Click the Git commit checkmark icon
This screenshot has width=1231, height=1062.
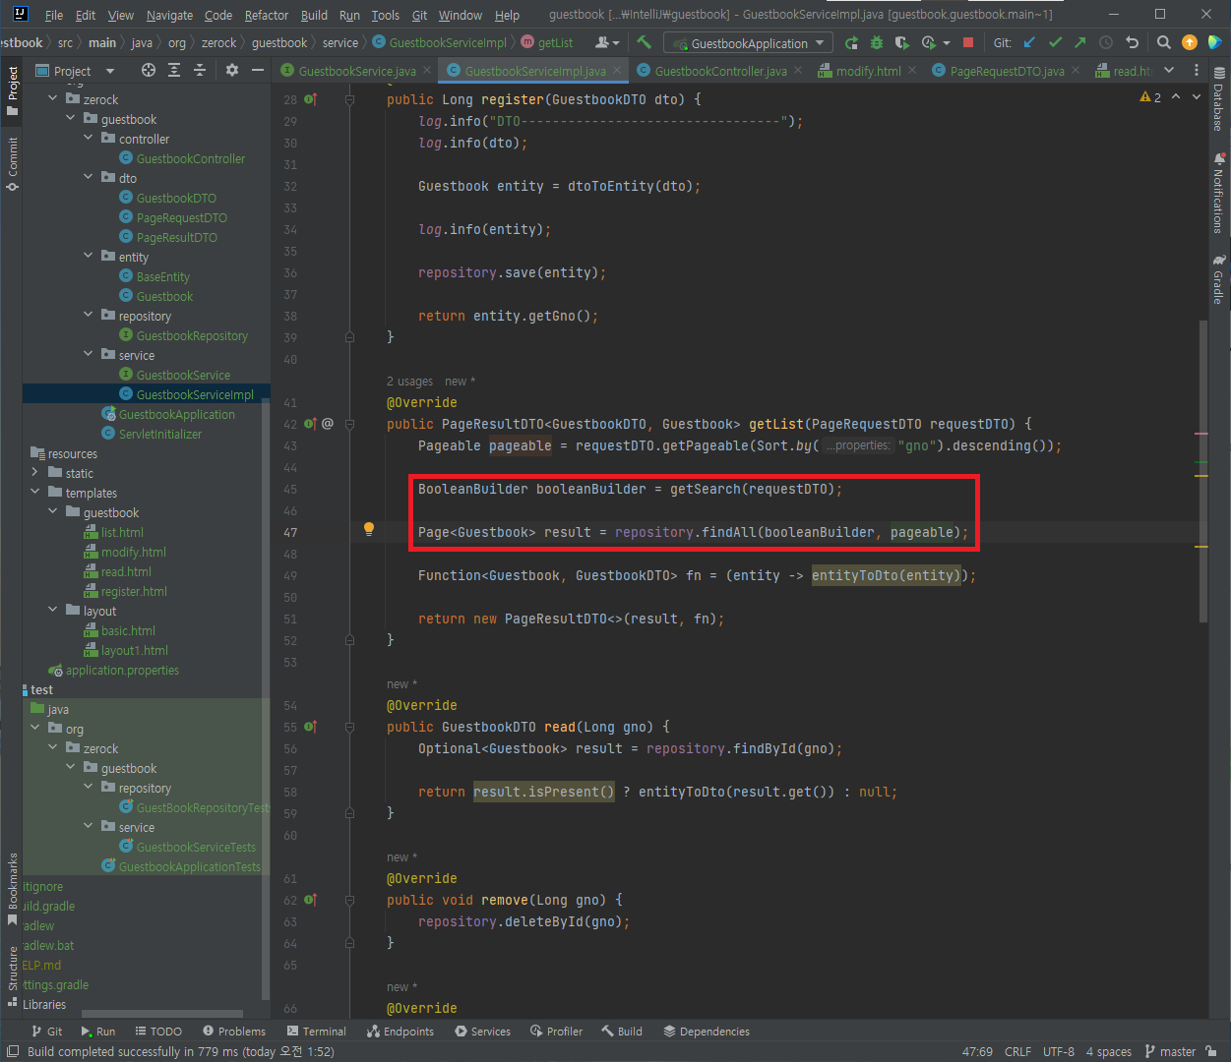[1055, 42]
